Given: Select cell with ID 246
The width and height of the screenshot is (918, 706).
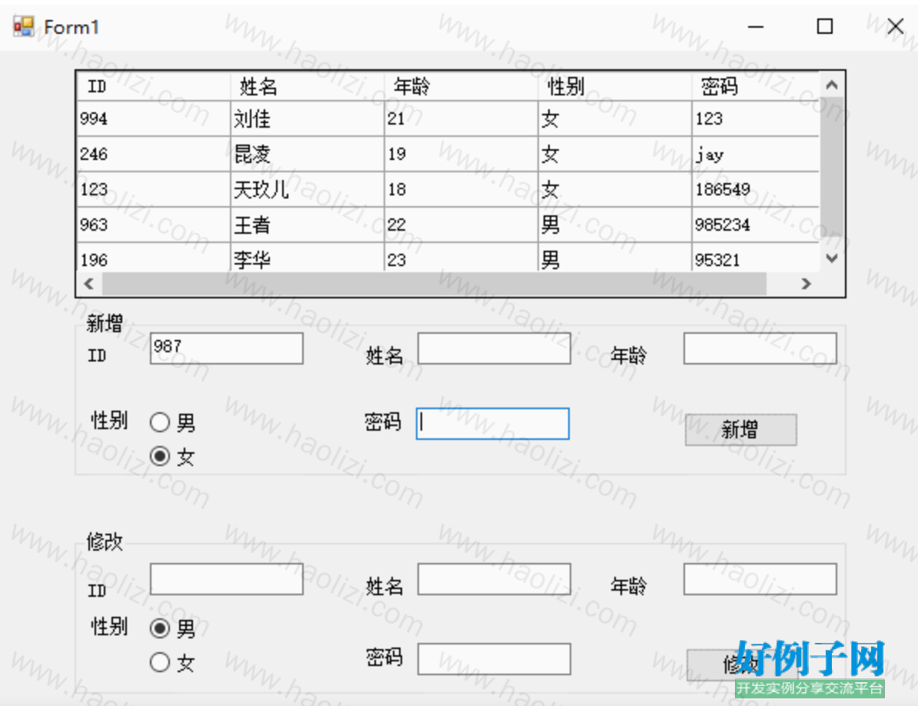Looking at the screenshot, I should (x=154, y=154).
